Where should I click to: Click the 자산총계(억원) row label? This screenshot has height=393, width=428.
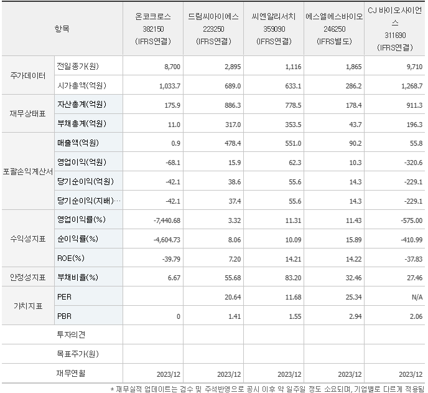[81, 105]
